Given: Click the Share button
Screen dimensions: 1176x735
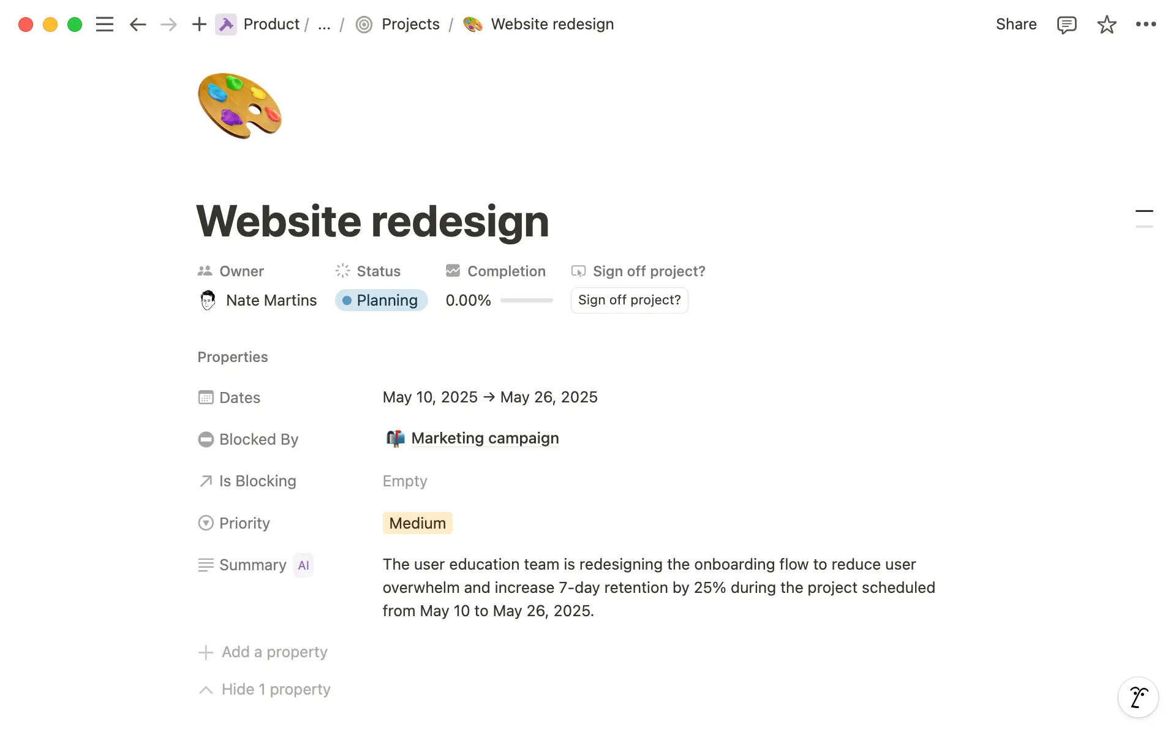Looking at the screenshot, I should click(1016, 24).
